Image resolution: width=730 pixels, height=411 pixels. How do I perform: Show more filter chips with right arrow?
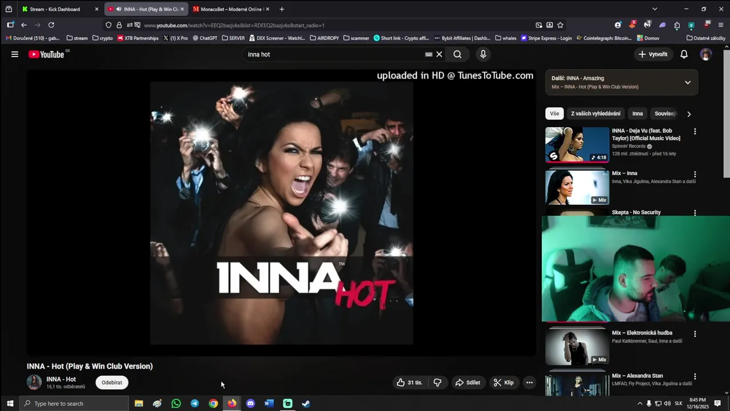[x=688, y=114]
